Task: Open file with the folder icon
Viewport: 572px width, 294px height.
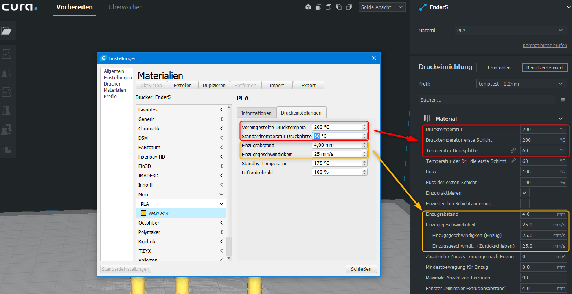Action: click(6, 31)
